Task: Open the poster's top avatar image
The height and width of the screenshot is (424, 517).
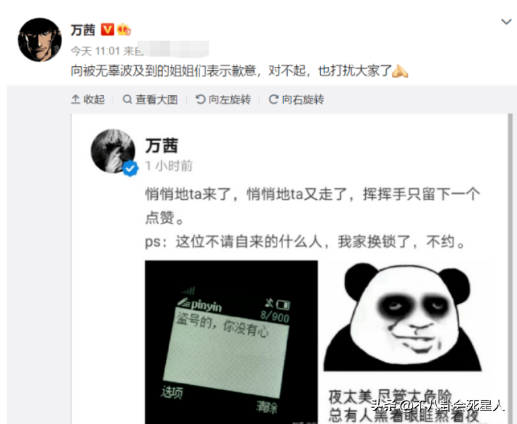Action: 40,40
